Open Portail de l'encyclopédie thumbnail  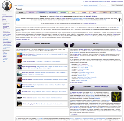pyautogui.click(x=20, y=104)
